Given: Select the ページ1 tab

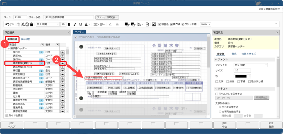Looking at the screenshot, I should [79, 32].
